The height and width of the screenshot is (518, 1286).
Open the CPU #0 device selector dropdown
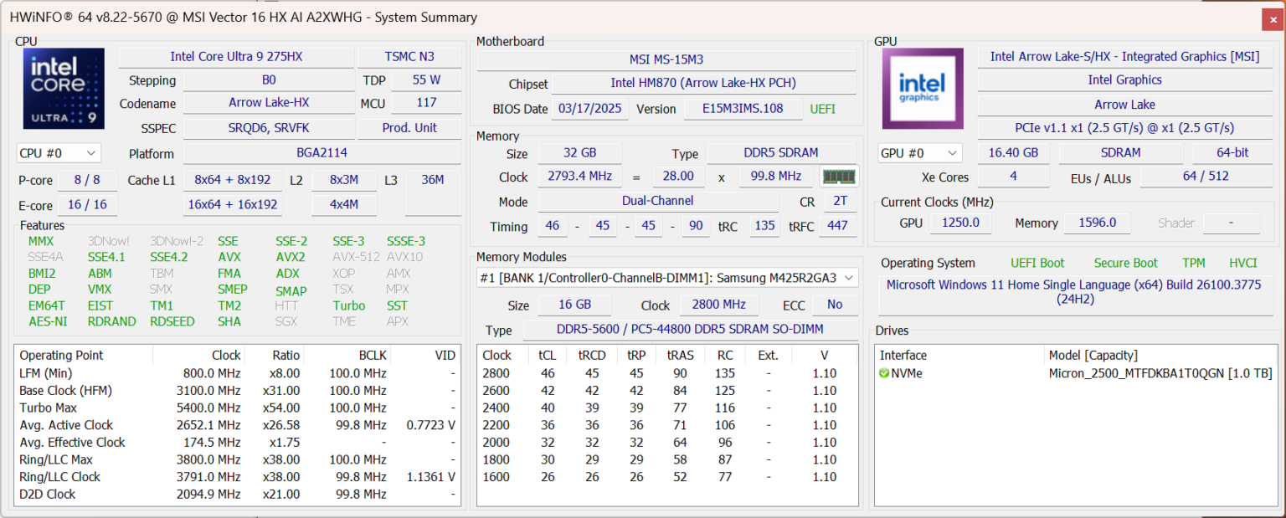[59, 152]
